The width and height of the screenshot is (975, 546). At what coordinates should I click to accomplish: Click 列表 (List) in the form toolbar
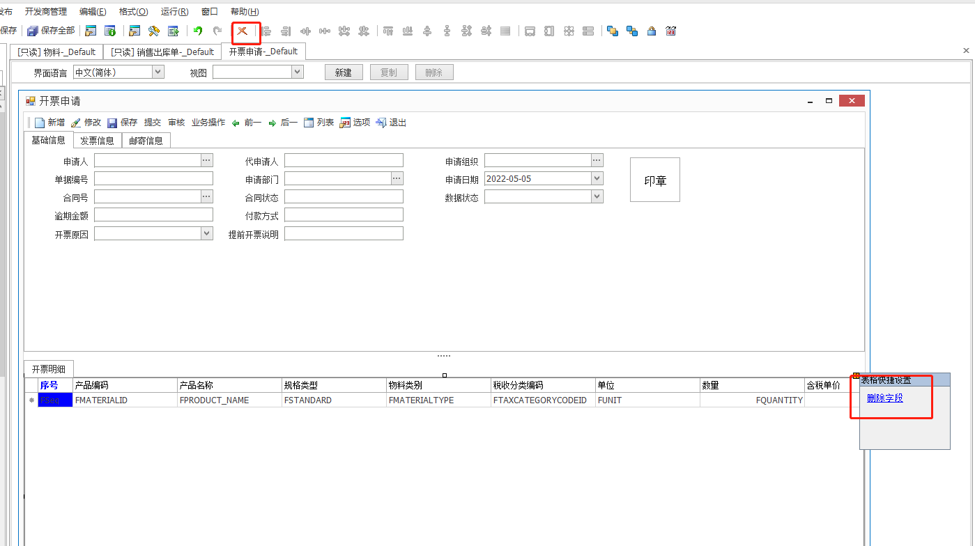[318, 123]
